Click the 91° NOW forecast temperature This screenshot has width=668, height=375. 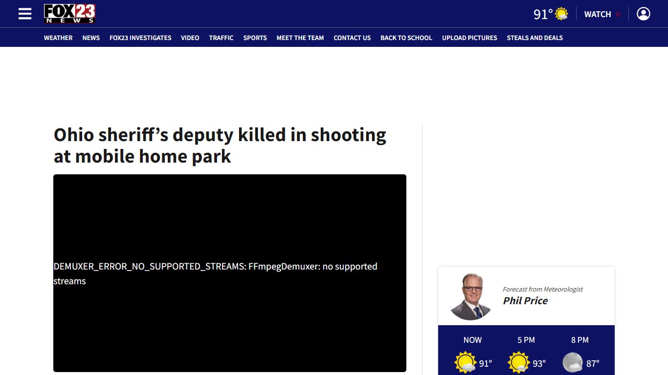(485, 364)
